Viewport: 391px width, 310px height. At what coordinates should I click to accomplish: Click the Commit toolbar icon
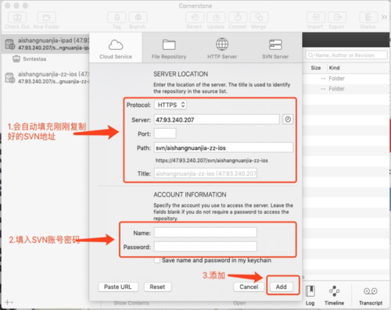pos(238,17)
